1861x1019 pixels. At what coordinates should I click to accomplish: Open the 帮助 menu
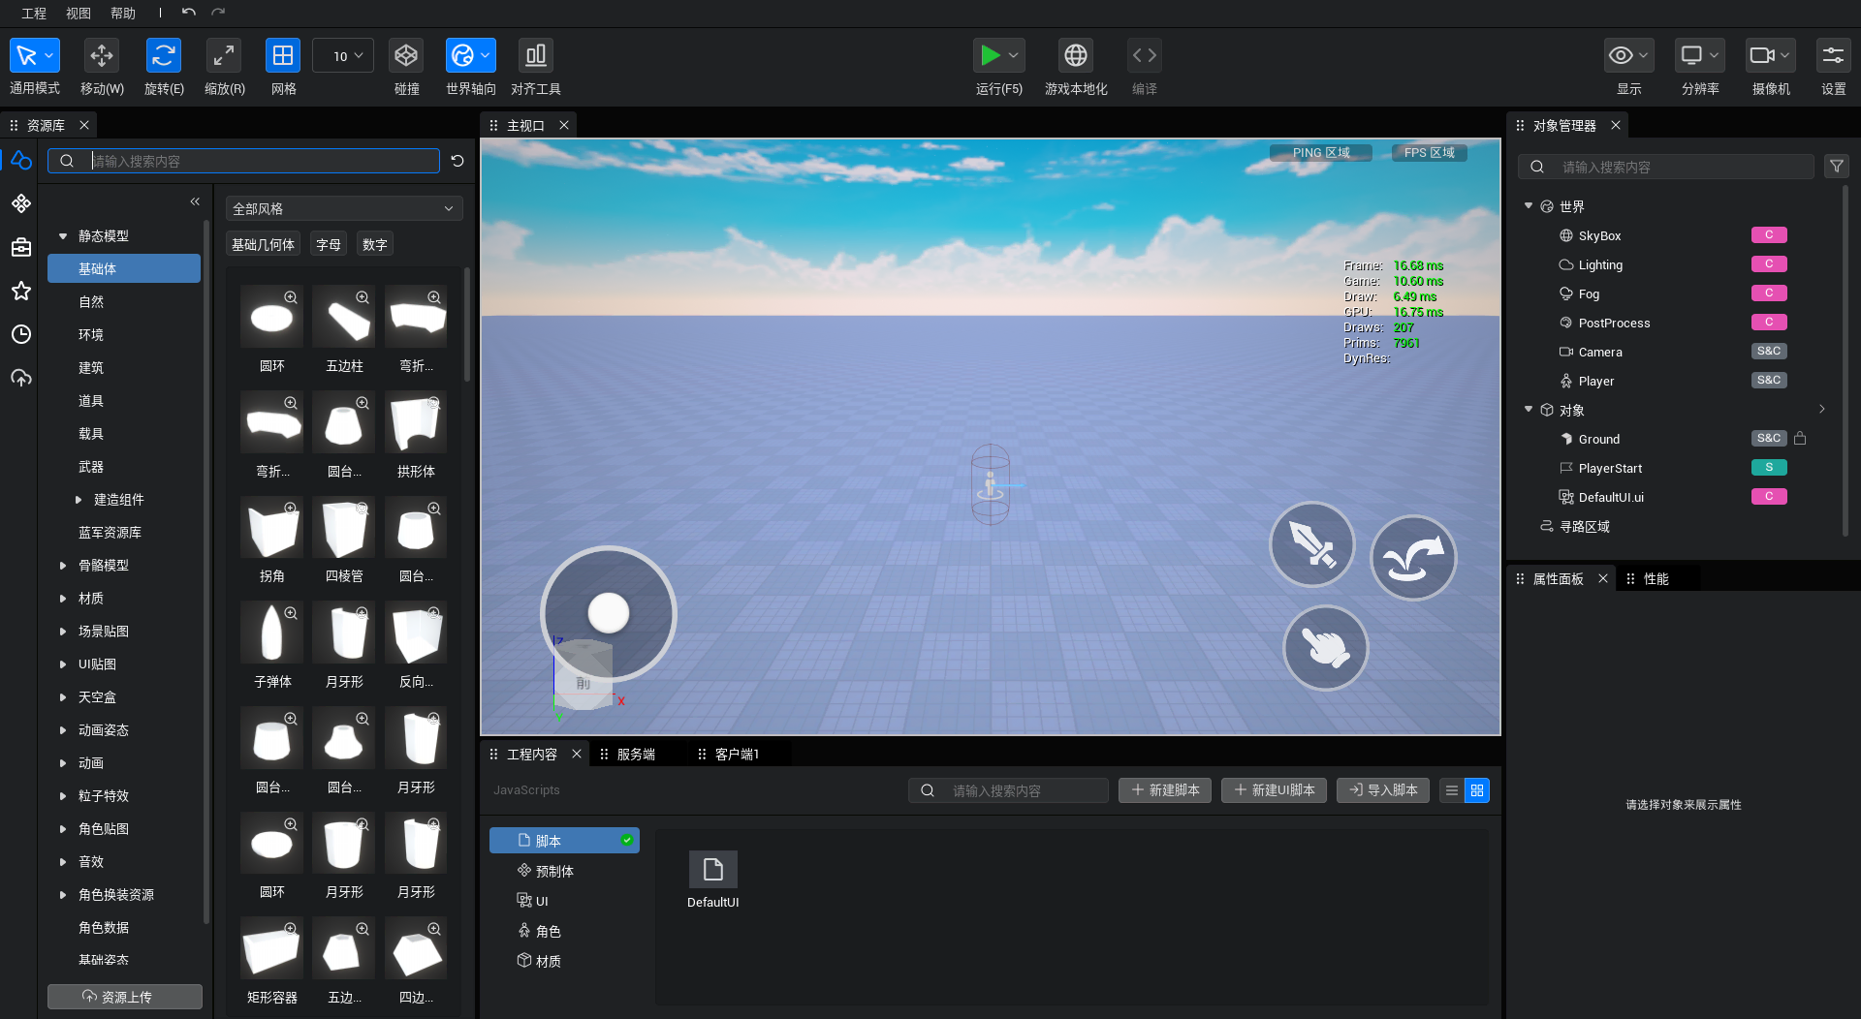[123, 13]
